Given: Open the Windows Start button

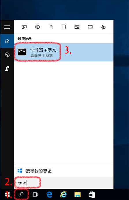Looking at the screenshot, I should tap(7, 194).
